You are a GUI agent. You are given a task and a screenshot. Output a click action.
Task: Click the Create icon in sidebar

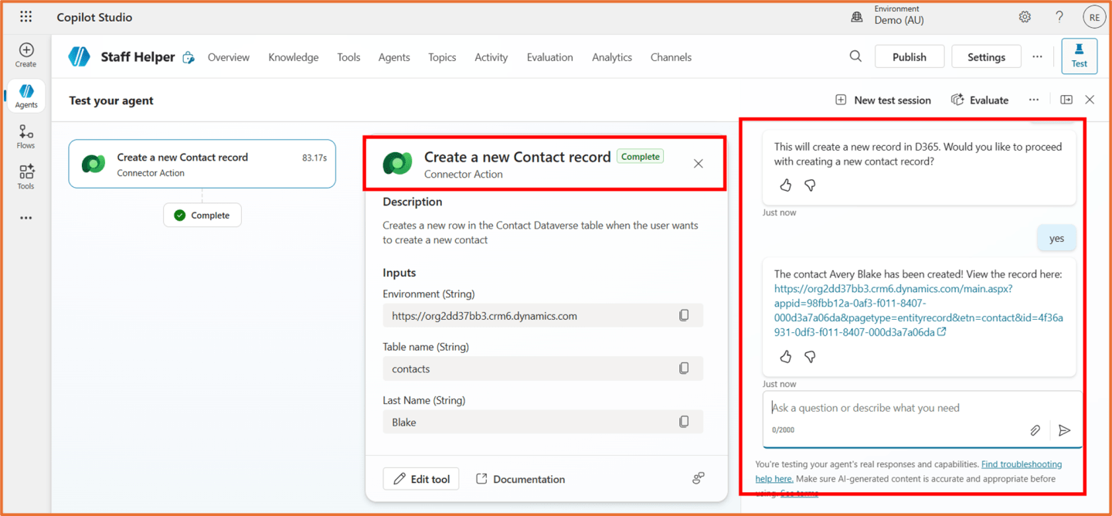point(26,55)
